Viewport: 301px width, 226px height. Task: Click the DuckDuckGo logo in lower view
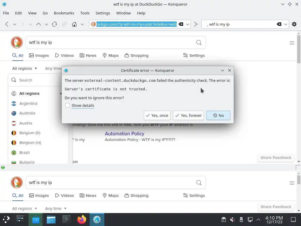(x=17, y=182)
